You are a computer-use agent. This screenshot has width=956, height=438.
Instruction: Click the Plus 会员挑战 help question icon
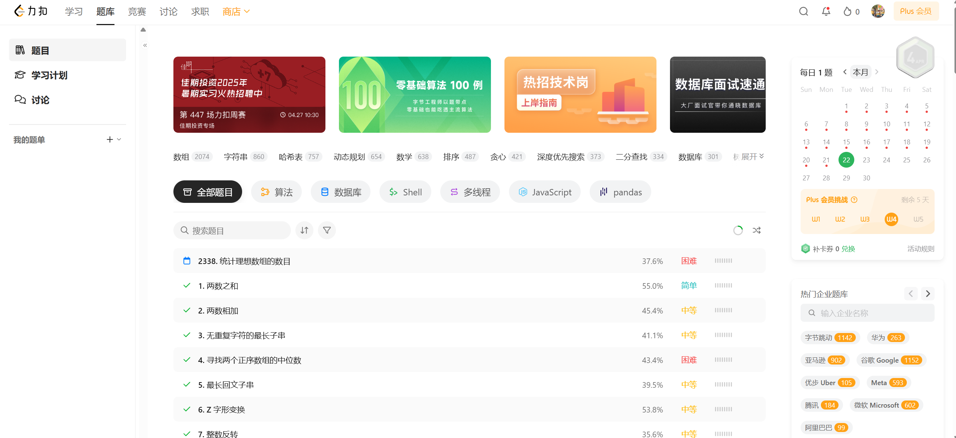(854, 200)
